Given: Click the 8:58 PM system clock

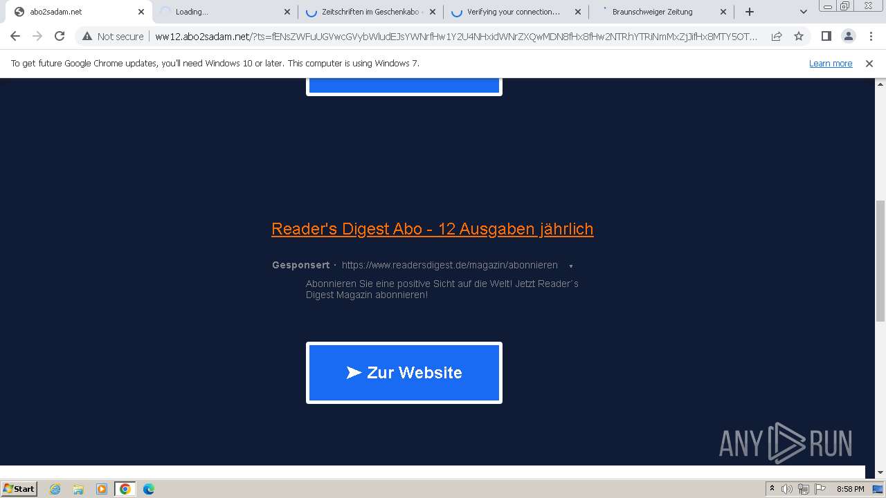Looking at the screenshot, I should [x=850, y=489].
